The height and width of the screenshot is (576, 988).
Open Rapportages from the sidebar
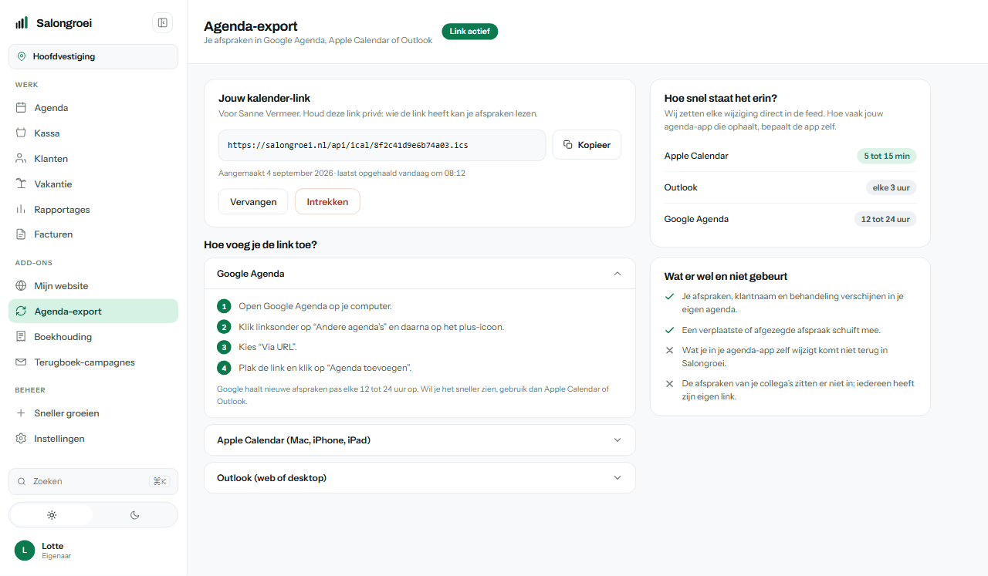[x=93, y=210]
